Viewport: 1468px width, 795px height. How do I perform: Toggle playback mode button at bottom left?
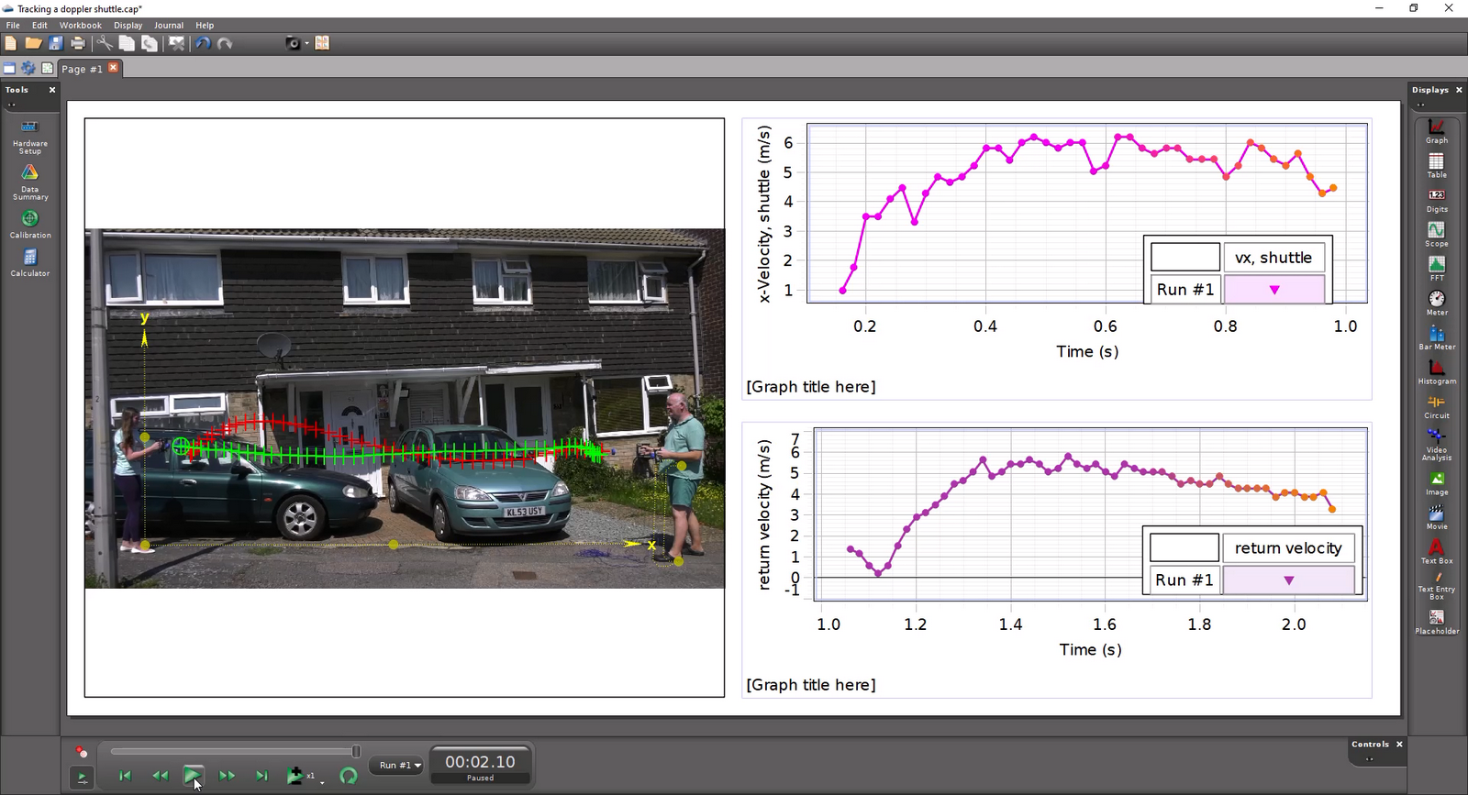coord(82,778)
